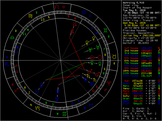The height and width of the screenshot is (121, 162).
Task: Click Neptune symbol at end of Nept row
Action: pyautogui.click(x=159, y=101)
